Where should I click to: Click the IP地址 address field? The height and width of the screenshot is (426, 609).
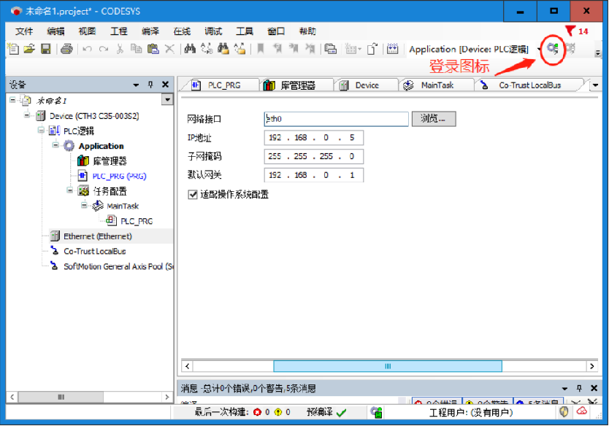point(313,137)
